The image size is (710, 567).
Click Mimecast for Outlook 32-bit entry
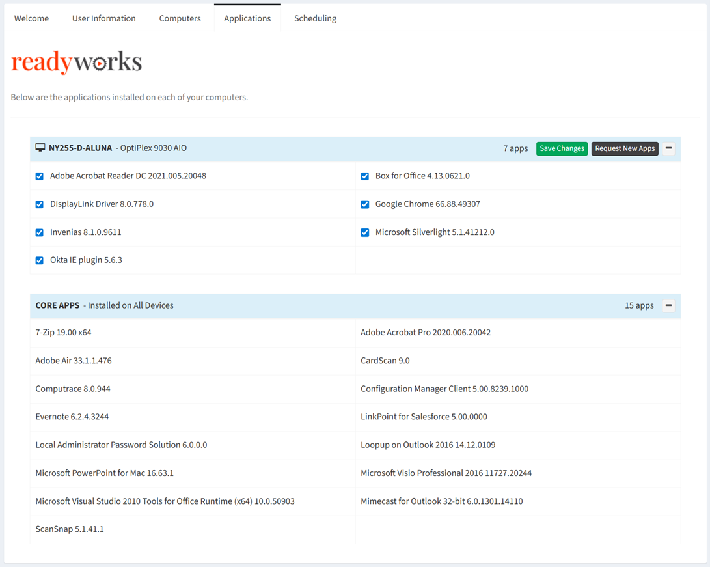point(441,501)
